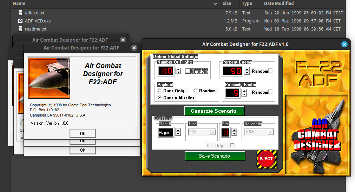Viewport: 355px width, 192px height.
Task: Click the 5.0 kB size value
Action: point(231,29)
